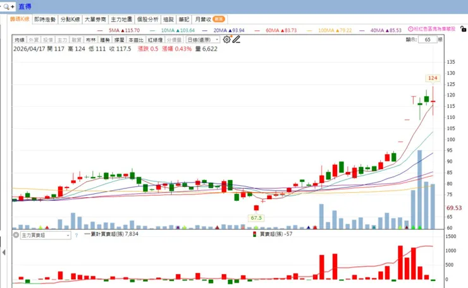Toggle the 均線 overlay button

click(20, 40)
